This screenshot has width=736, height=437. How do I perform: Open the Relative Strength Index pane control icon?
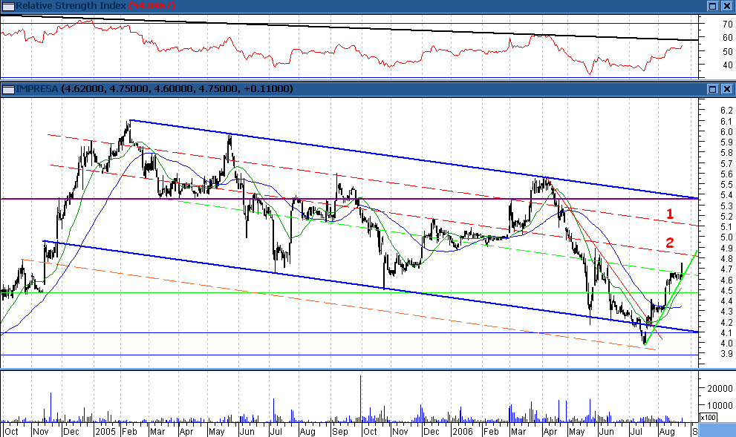point(8,6)
